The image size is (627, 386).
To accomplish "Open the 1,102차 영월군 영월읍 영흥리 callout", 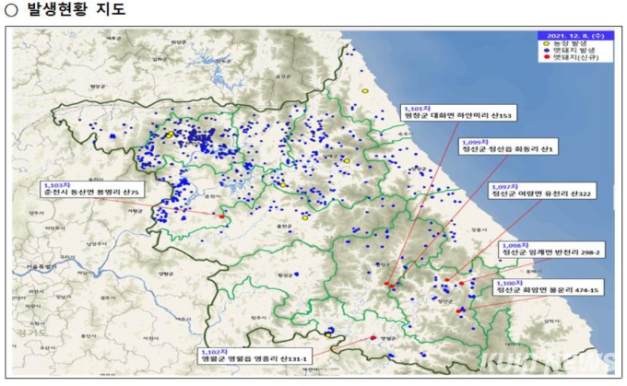I will click(x=254, y=356).
